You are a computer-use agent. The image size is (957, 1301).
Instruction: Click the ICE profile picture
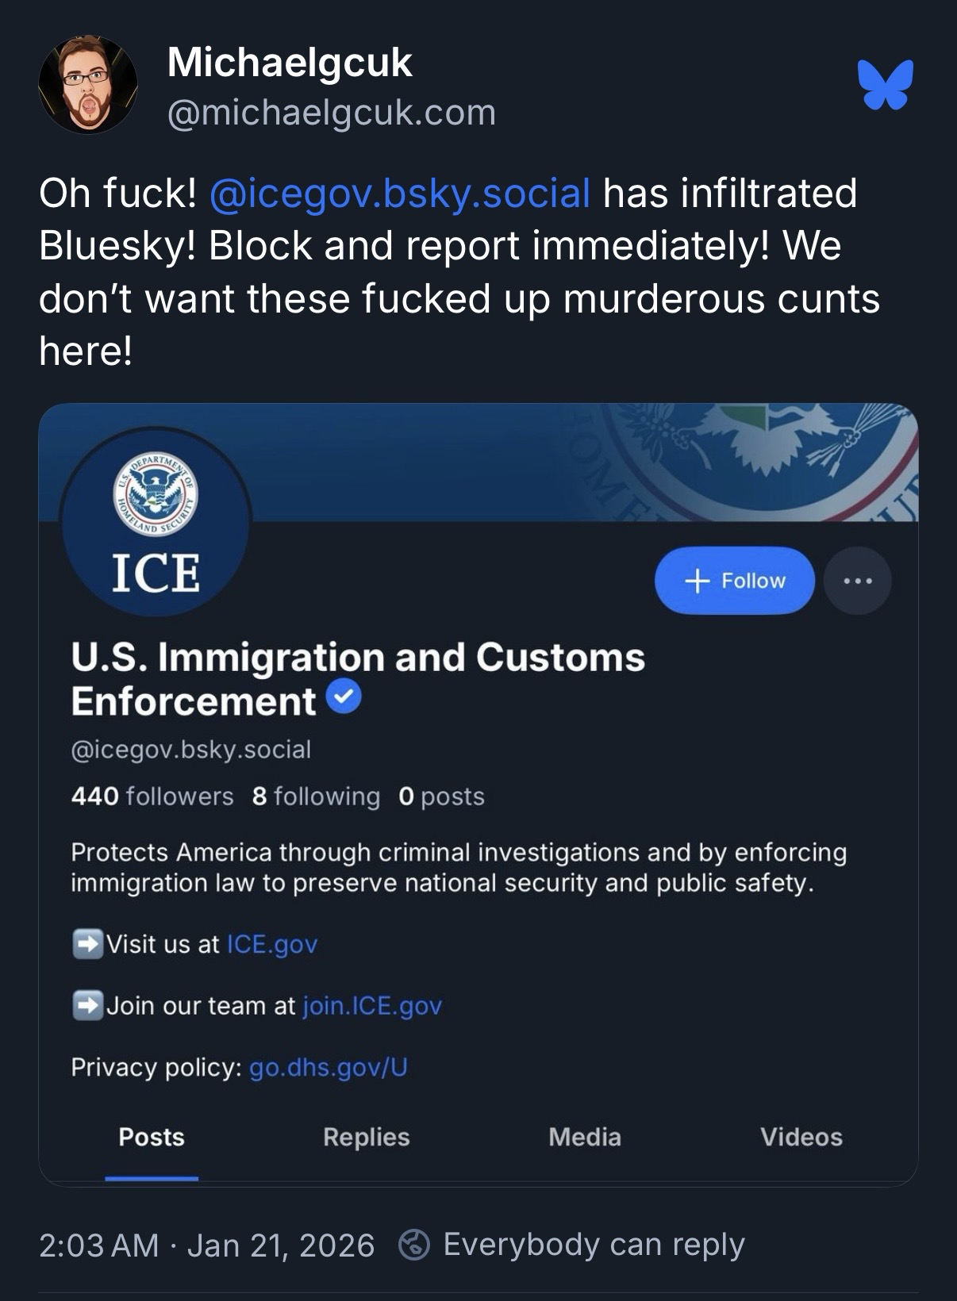pyautogui.click(x=156, y=521)
